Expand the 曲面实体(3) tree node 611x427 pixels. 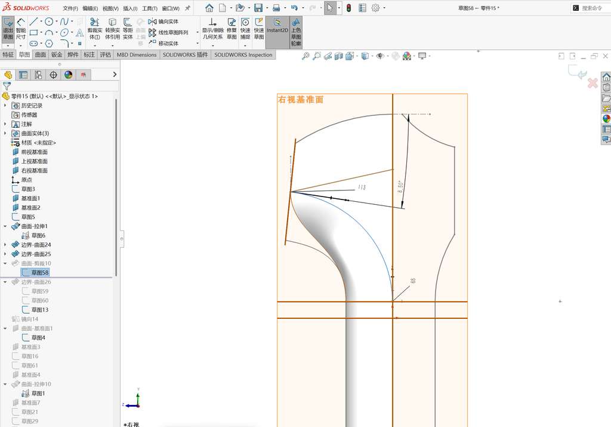[x=5, y=133]
